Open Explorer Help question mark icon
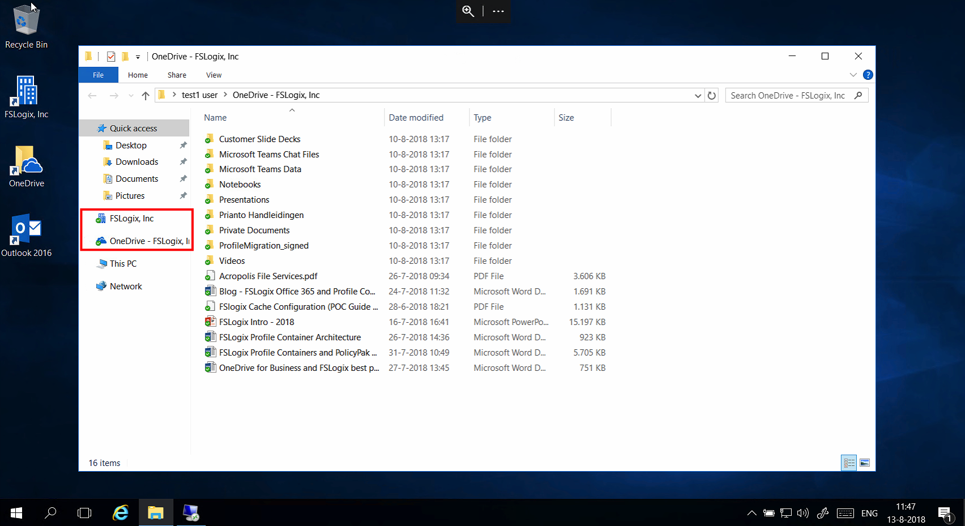 point(868,75)
